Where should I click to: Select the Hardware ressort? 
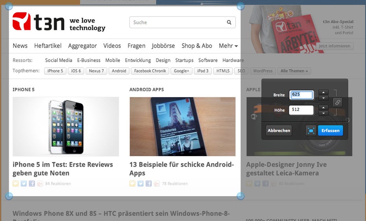[x=233, y=60]
